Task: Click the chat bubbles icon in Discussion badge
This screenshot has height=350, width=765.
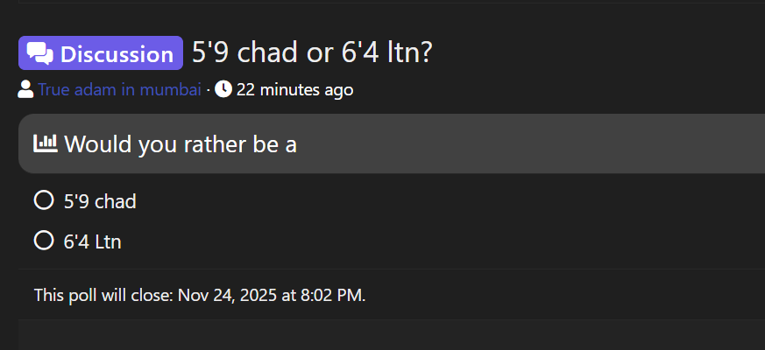Action: coord(40,53)
